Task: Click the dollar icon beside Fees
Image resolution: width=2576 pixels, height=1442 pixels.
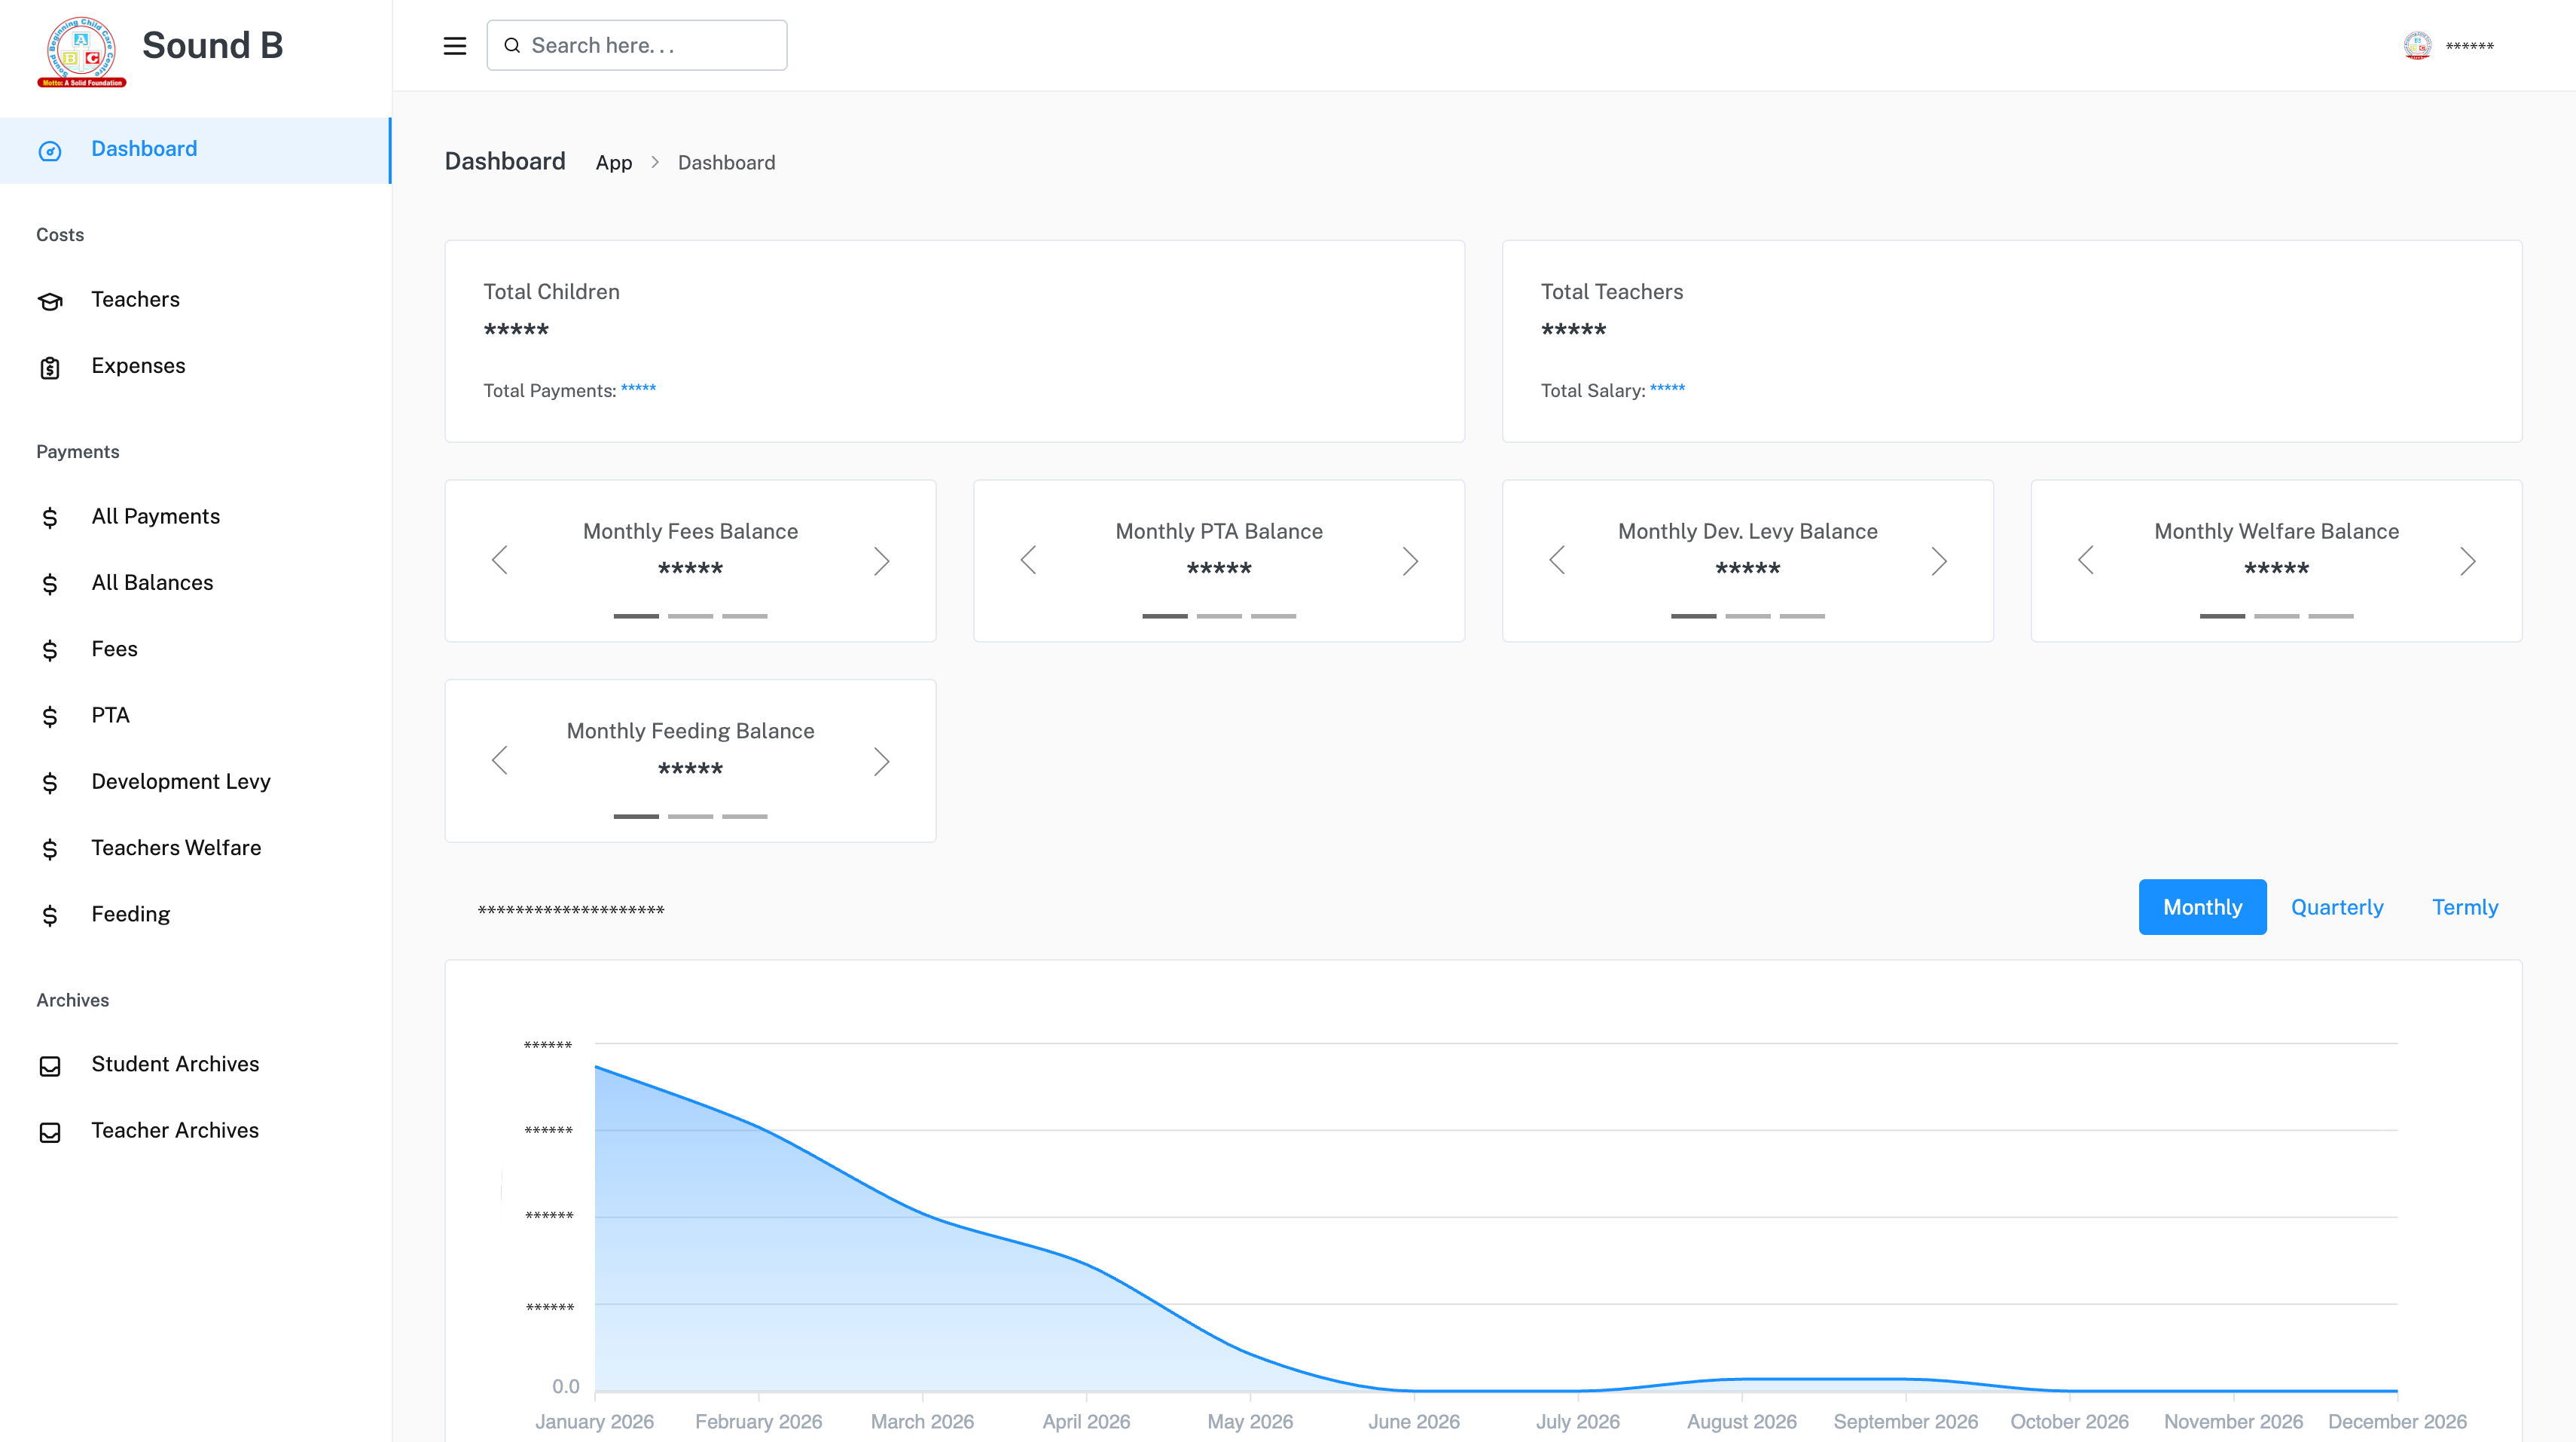Action: tap(50, 651)
